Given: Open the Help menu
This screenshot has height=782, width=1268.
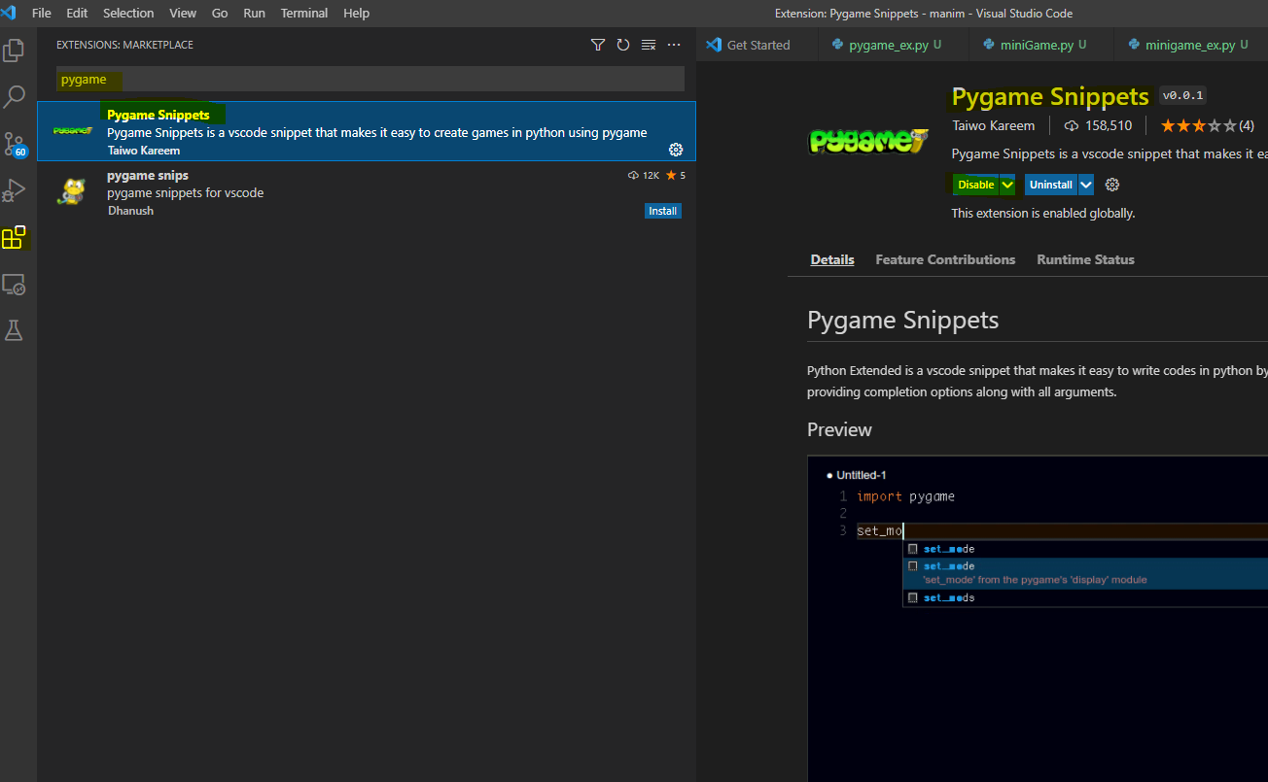Looking at the screenshot, I should 356,13.
